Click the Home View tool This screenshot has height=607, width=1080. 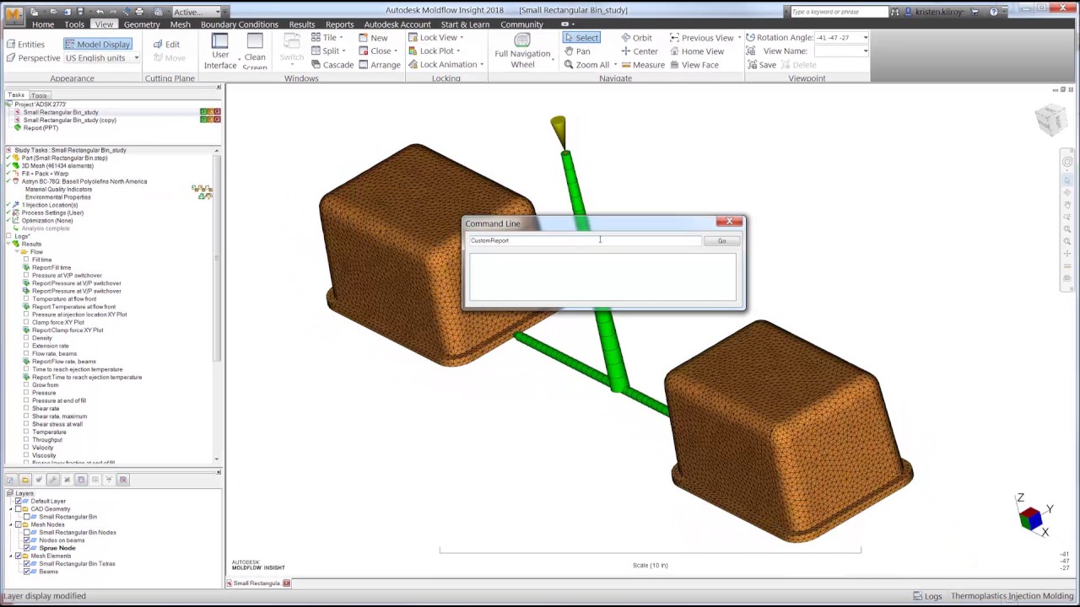point(697,51)
